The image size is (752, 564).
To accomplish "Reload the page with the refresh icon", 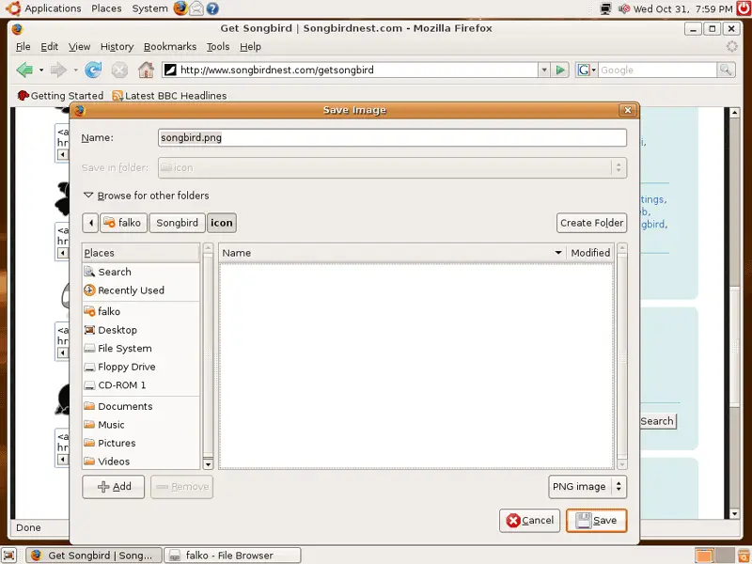I will (x=93, y=70).
